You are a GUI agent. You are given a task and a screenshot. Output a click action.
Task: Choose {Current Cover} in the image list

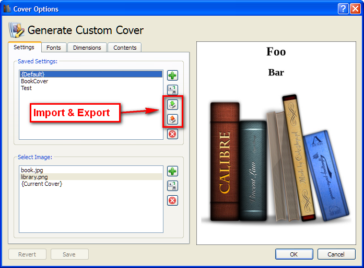(91, 184)
